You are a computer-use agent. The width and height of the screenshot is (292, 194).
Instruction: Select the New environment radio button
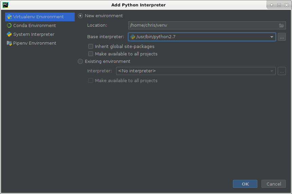(80, 16)
